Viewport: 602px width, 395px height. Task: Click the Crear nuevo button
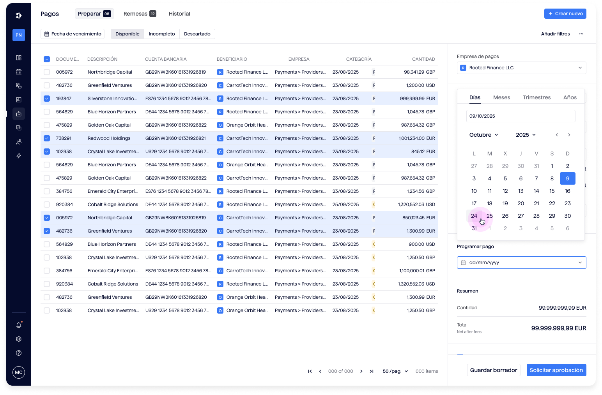565,14
